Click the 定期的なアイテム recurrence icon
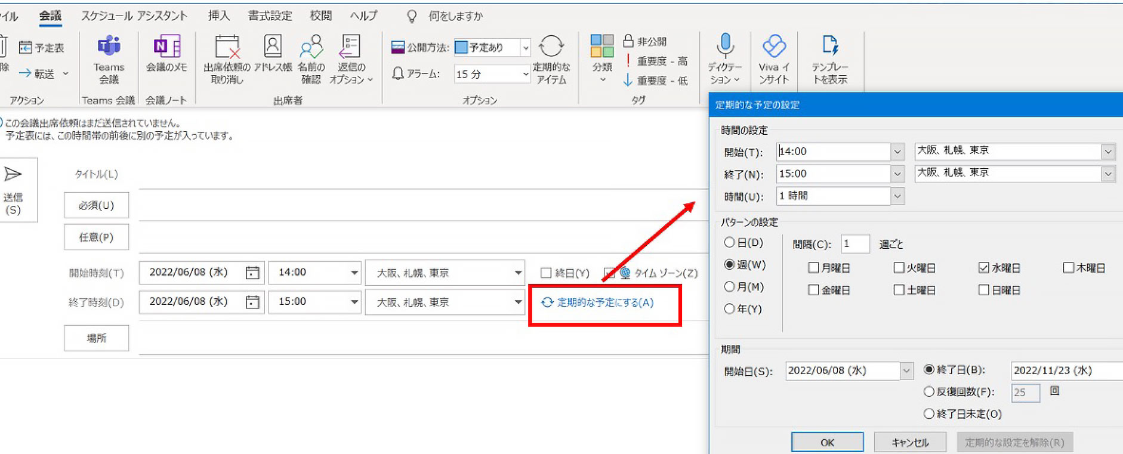Viewport: 1123px width, 454px height. tap(551, 47)
